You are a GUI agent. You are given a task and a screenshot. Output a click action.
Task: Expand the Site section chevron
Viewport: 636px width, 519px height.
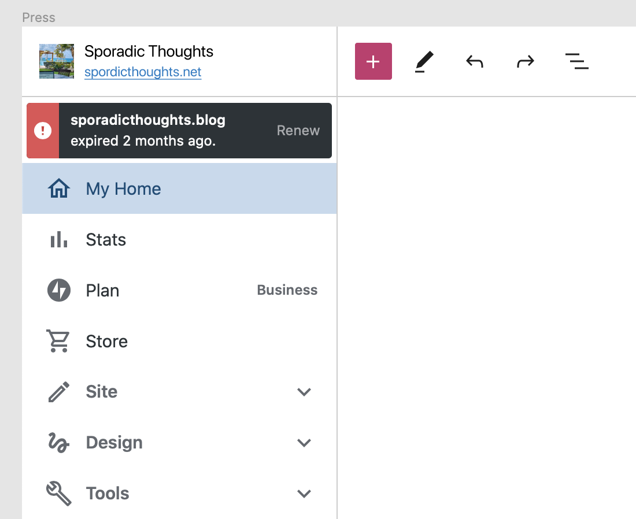point(304,392)
